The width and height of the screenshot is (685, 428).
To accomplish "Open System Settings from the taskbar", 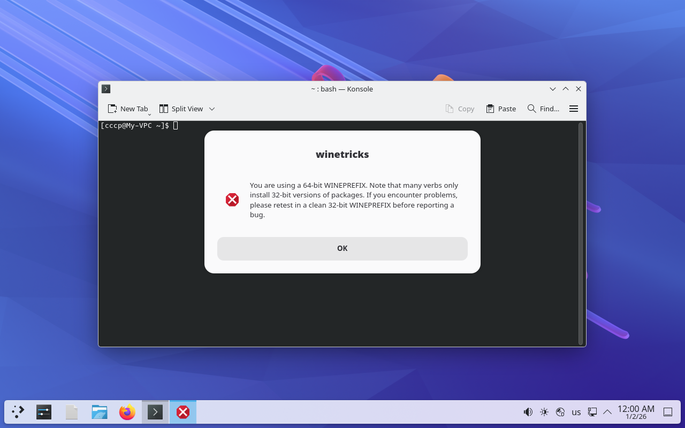I will [44, 412].
